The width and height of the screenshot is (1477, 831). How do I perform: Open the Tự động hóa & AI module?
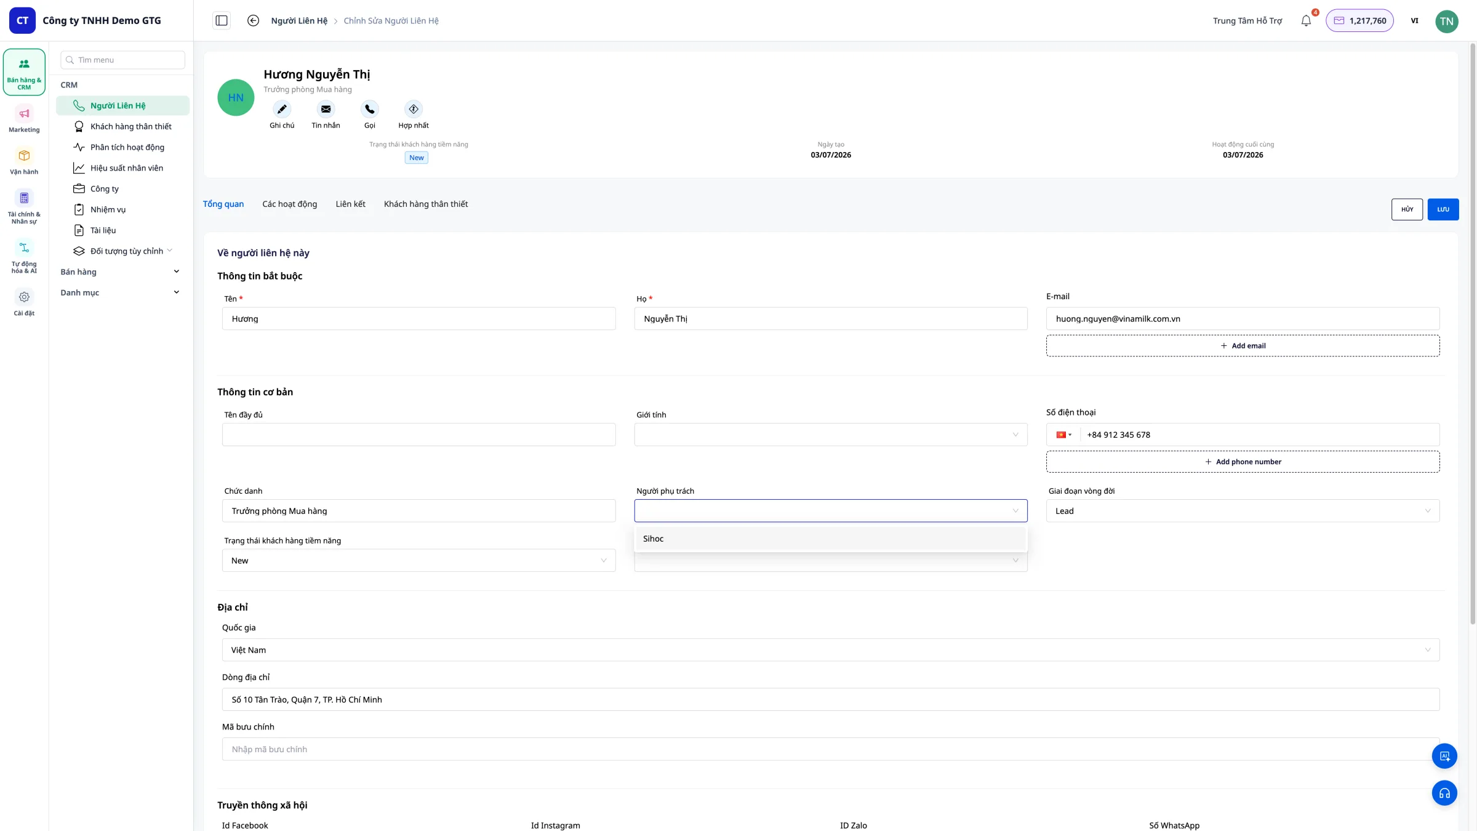[x=24, y=257]
